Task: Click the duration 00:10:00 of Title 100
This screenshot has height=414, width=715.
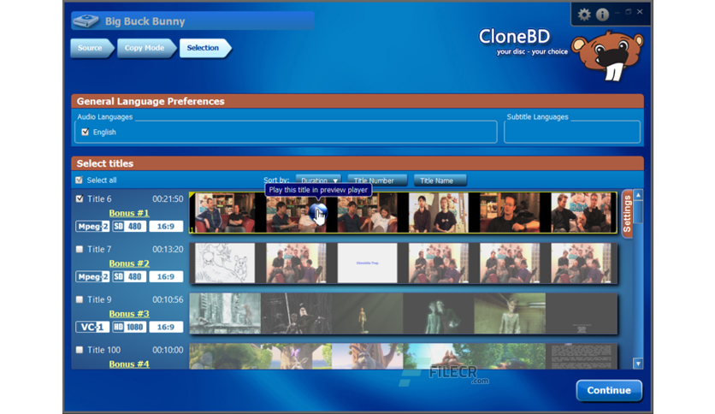Action: tap(168, 350)
